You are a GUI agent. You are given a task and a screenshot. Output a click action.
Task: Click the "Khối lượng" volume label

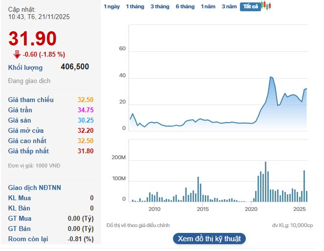25,67
